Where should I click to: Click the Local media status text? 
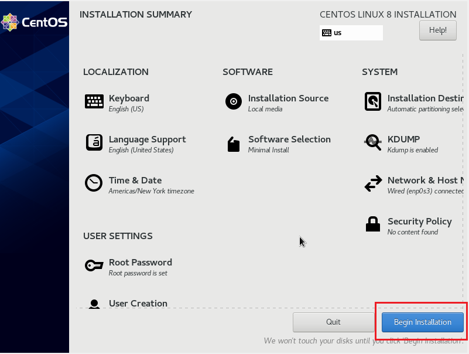coord(265,109)
